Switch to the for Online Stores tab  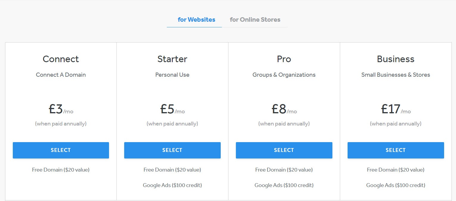(x=255, y=20)
